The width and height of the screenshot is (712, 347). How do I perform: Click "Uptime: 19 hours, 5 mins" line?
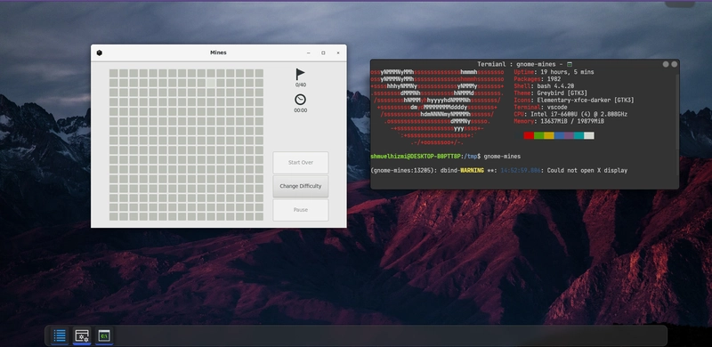[x=554, y=72]
